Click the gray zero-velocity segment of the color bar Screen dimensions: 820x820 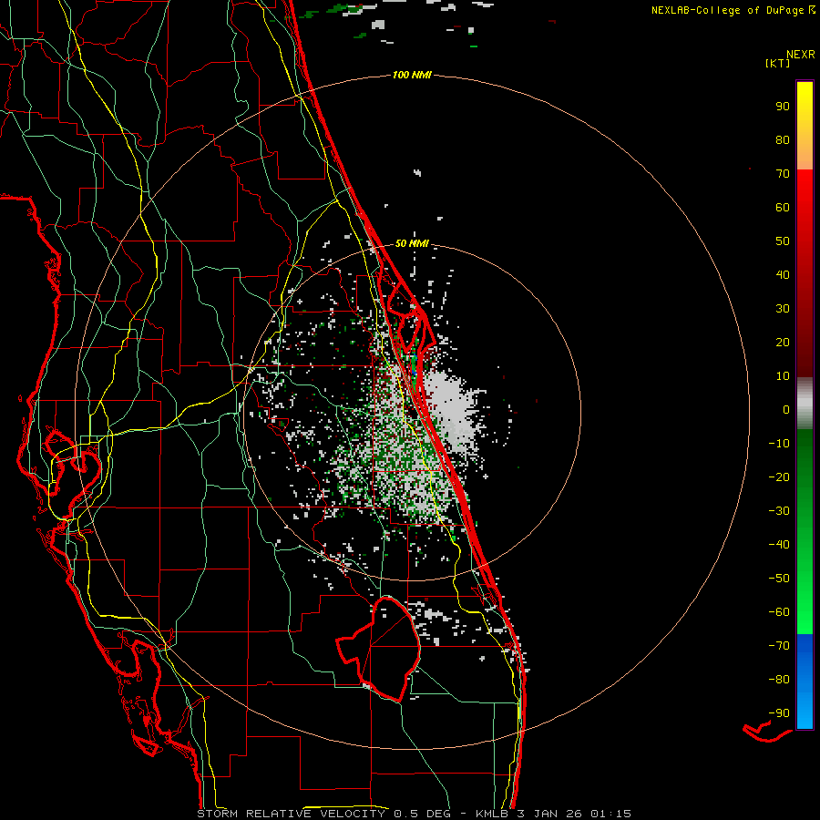pyautogui.click(x=805, y=404)
